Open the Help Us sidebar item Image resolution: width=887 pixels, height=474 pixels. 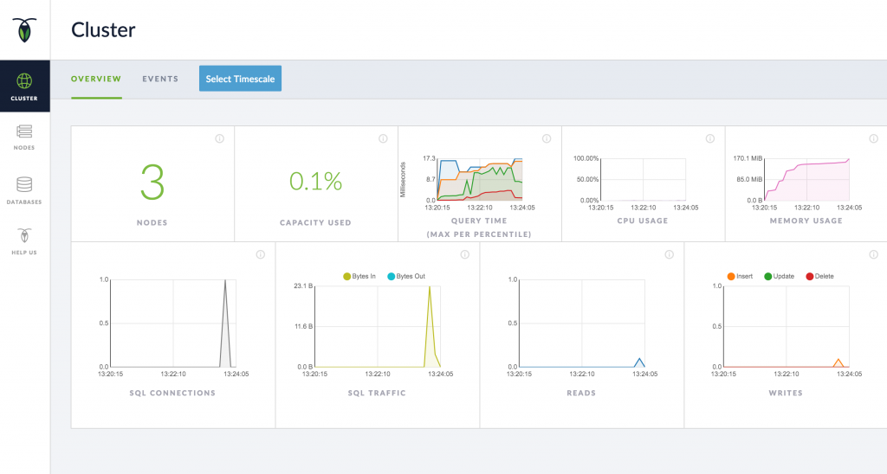[x=24, y=242]
